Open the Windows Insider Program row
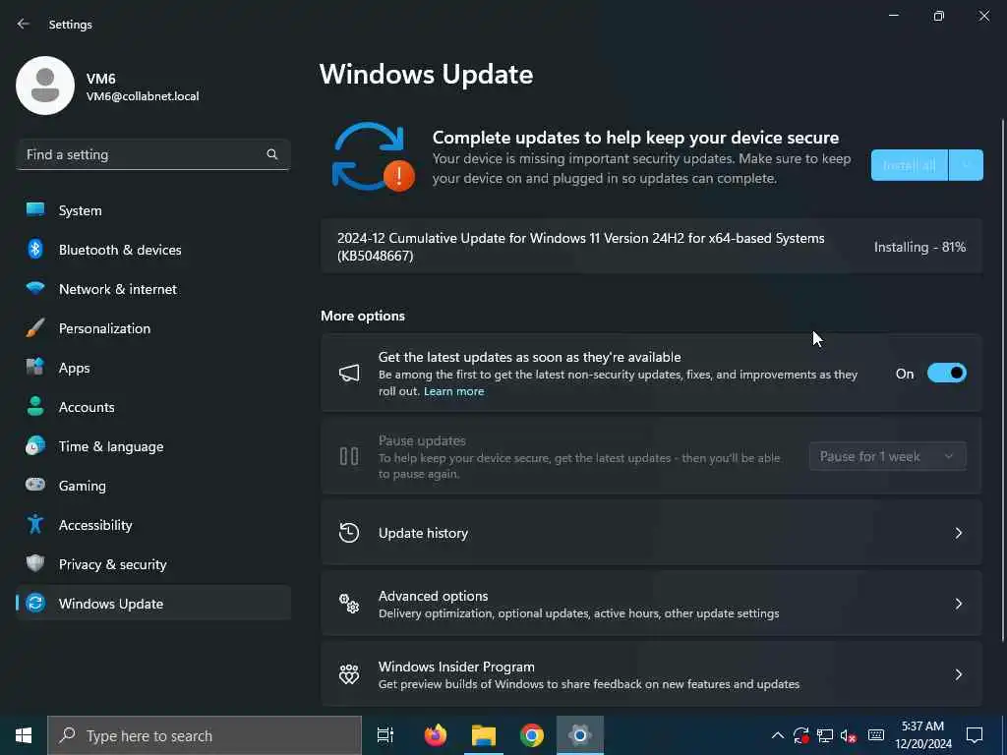 pyautogui.click(x=652, y=674)
